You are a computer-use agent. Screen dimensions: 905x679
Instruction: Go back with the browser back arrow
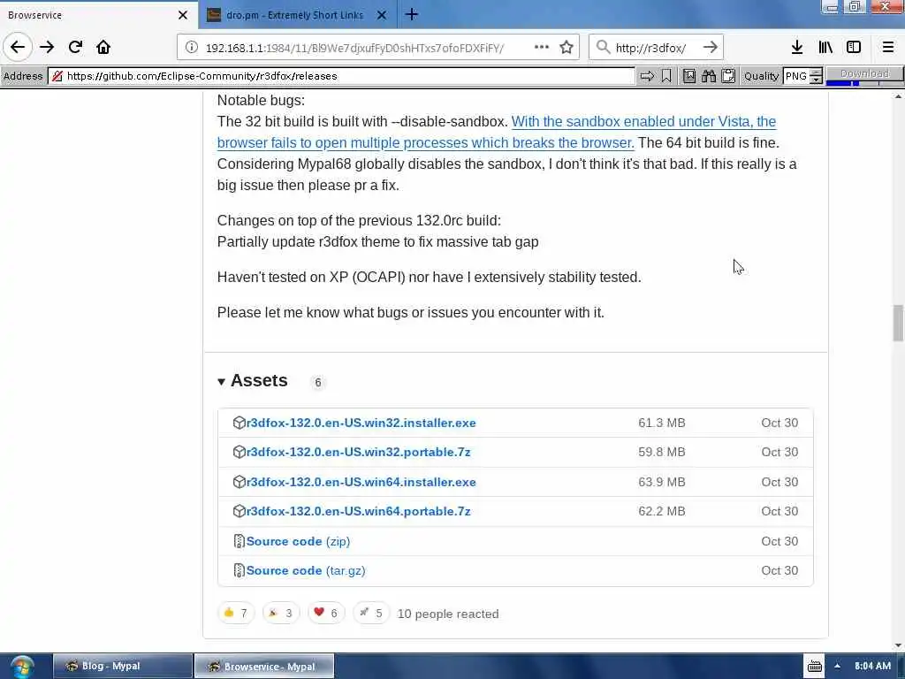pos(18,47)
